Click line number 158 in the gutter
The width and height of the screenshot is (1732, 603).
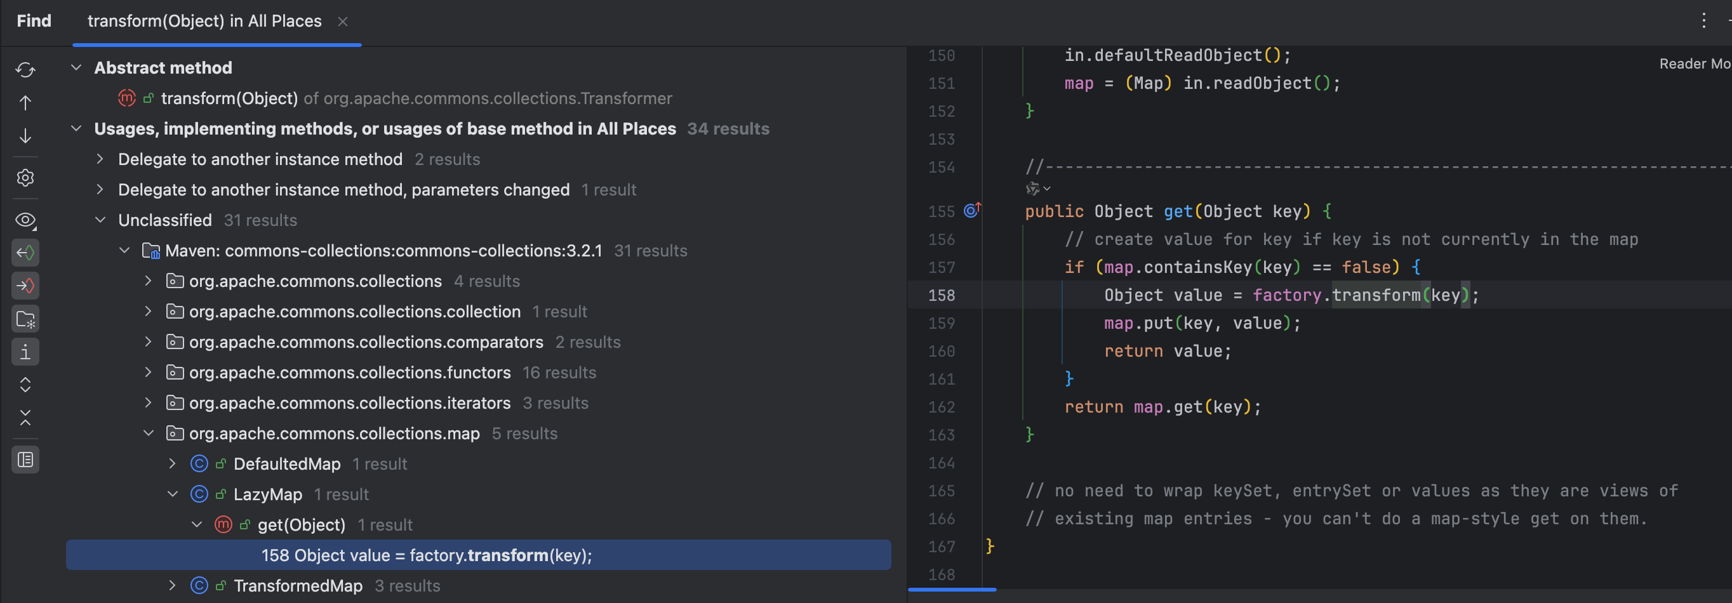(942, 295)
